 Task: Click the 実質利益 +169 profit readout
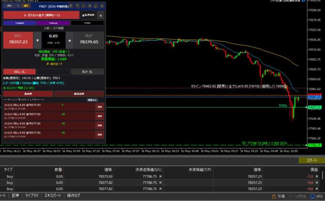54,59
